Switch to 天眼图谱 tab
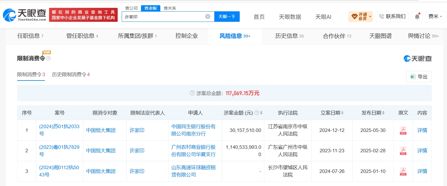 (x=380, y=36)
